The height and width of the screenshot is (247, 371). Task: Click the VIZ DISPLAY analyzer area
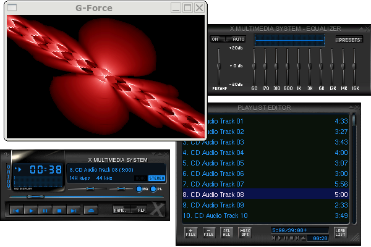pos(38,182)
